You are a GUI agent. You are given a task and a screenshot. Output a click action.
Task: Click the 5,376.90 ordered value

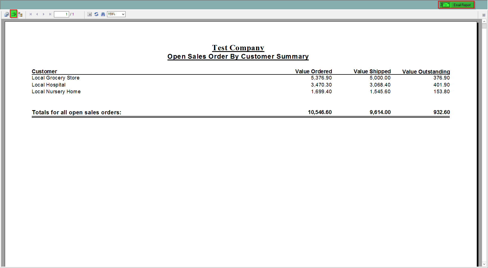pos(321,78)
